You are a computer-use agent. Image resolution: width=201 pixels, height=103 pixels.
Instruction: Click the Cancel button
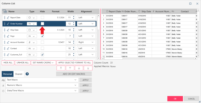pos(191,99)
